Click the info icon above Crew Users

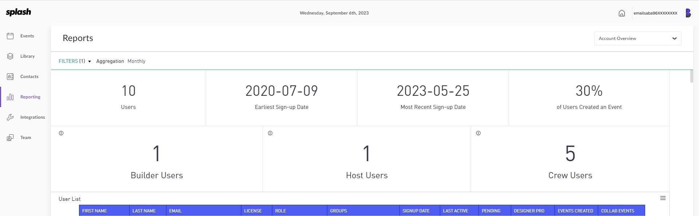[478, 133]
